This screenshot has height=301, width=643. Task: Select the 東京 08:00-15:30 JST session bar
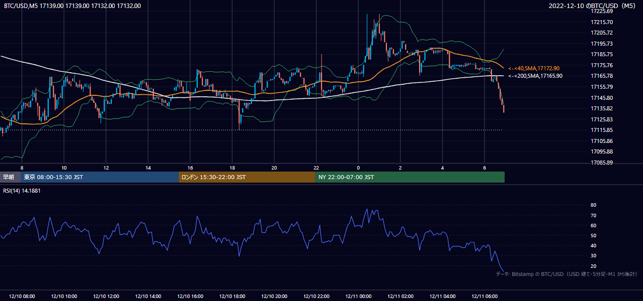[100, 177]
